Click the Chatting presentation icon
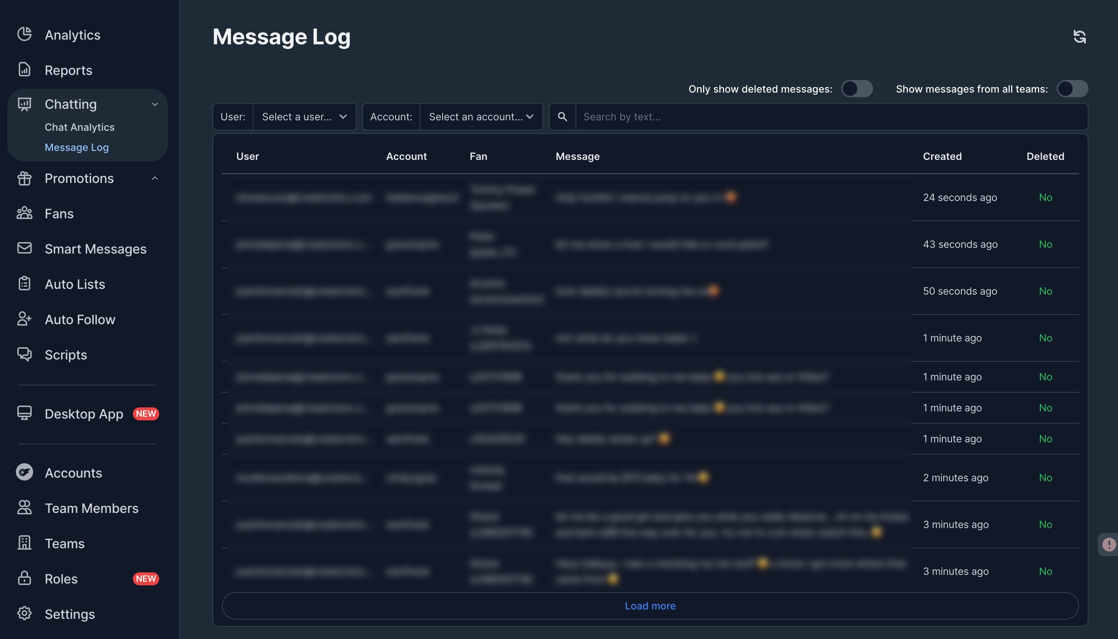This screenshot has width=1118, height=639. point(24,104)
